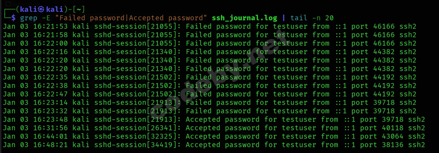Click the 16:21:53 timestamp
The height and width of the screenshot is (153, 439).
coord(50,27)
